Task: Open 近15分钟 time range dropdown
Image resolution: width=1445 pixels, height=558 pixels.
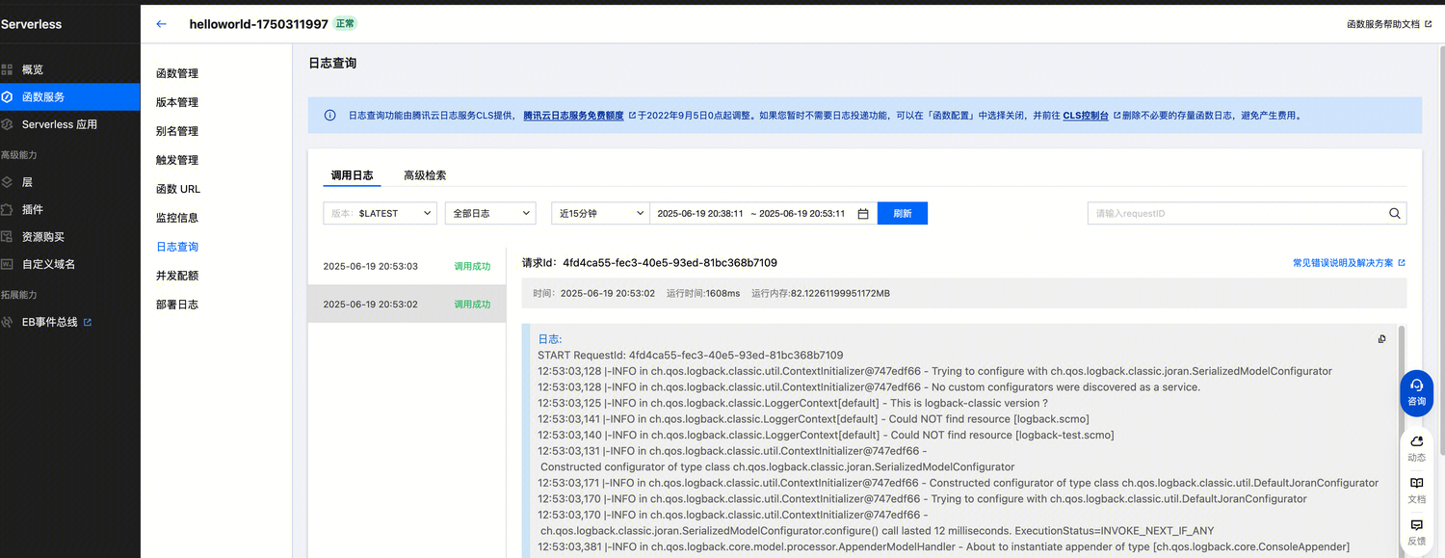Action: [601, 213]
